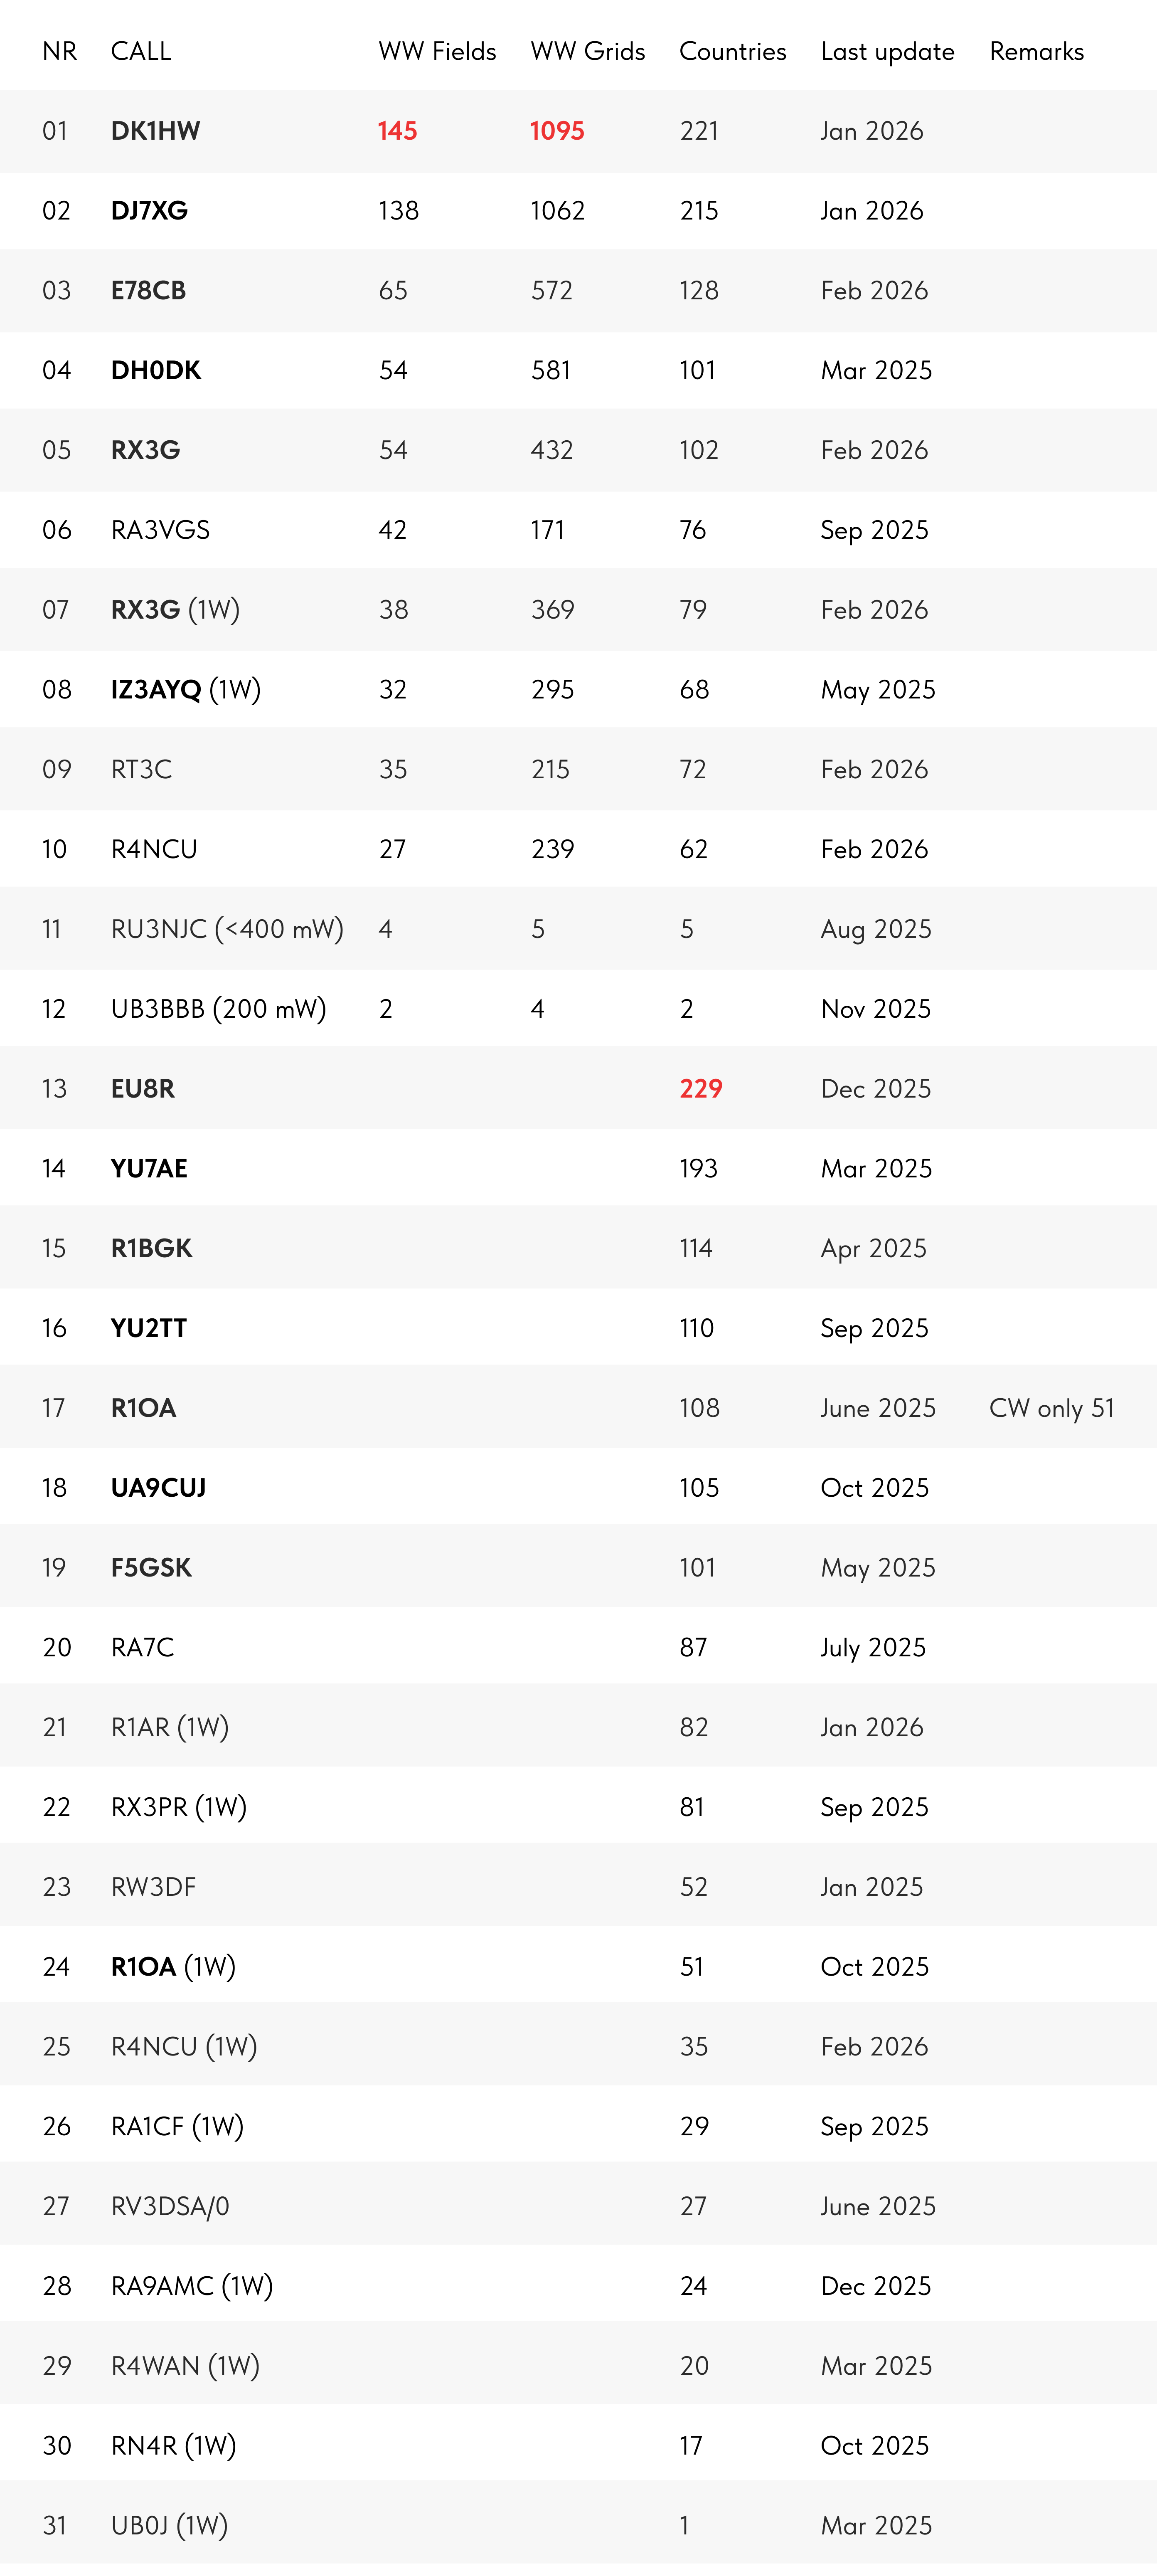
Task: Select the E78CB callsign row
Action: click(578, 290)
